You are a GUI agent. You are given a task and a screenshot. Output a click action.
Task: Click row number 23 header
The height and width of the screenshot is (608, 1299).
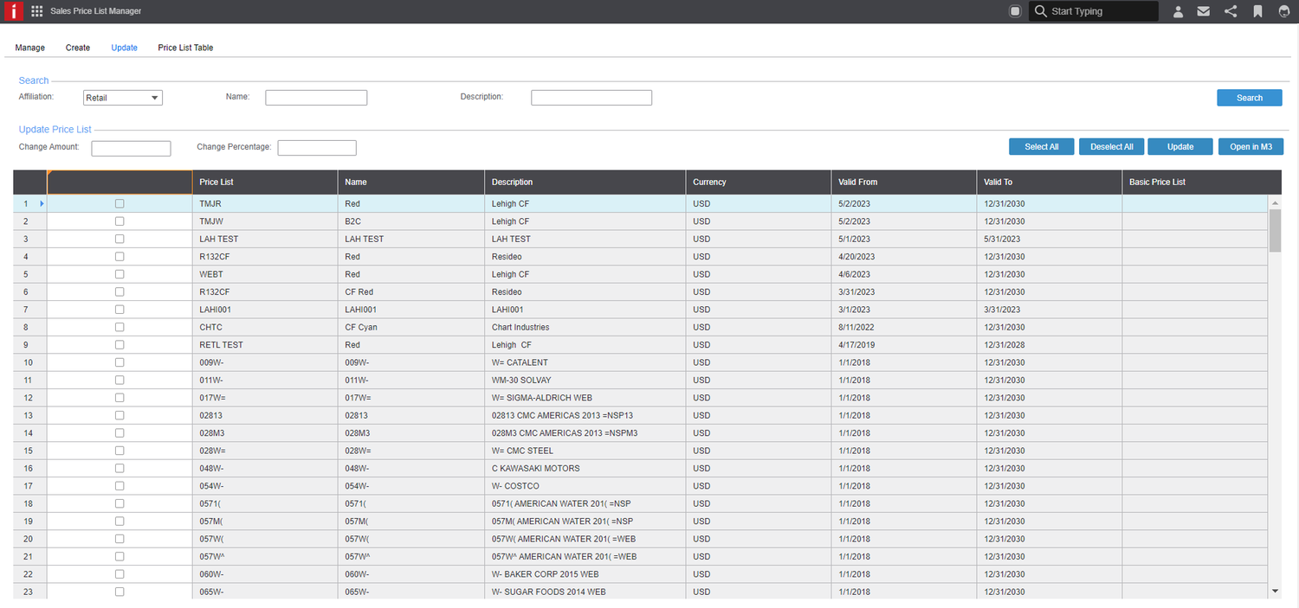29,592
